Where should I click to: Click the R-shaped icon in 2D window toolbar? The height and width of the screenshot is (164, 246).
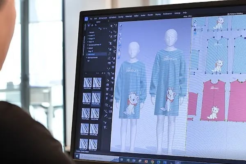195,30
